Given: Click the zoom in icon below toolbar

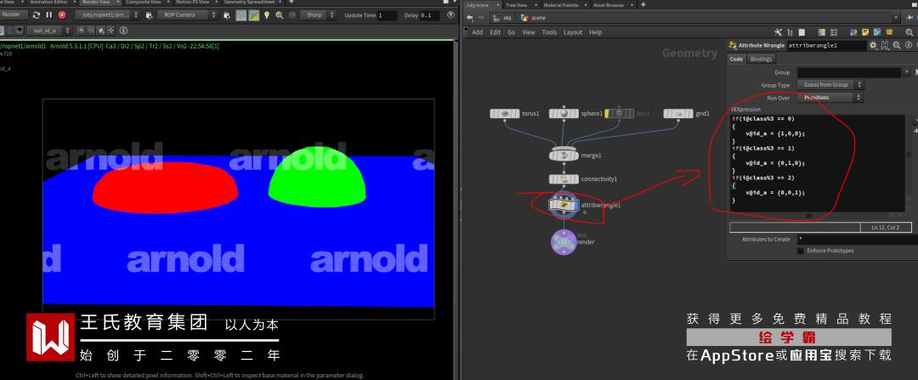Looking at the screenshot, I should coord(82,31).
